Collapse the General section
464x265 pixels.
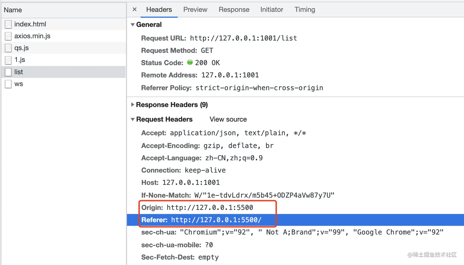point(133,24)
